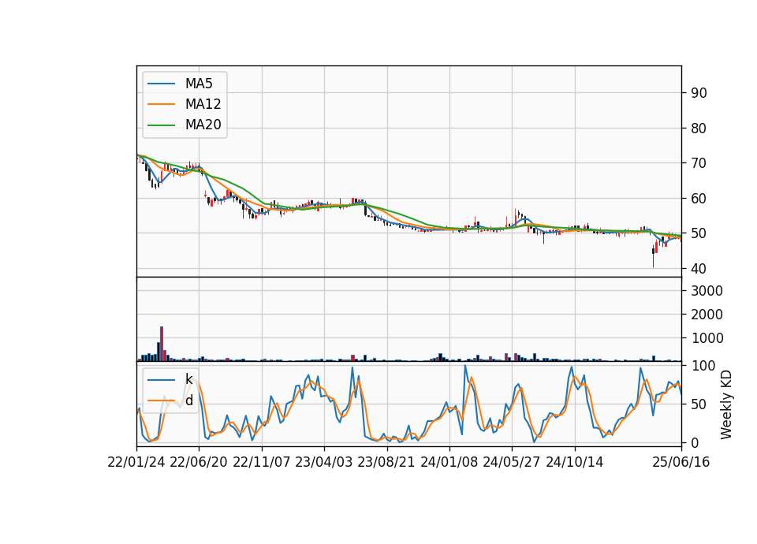Click the MA5 legend label

pos(199,84)
